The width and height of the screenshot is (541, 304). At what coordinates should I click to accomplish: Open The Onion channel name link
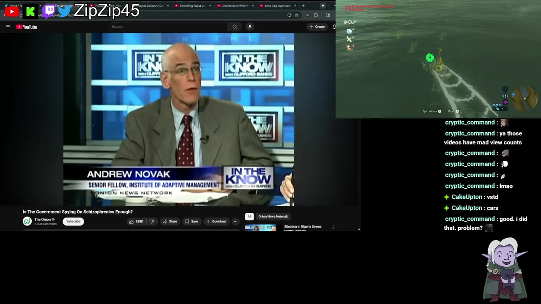42,220
